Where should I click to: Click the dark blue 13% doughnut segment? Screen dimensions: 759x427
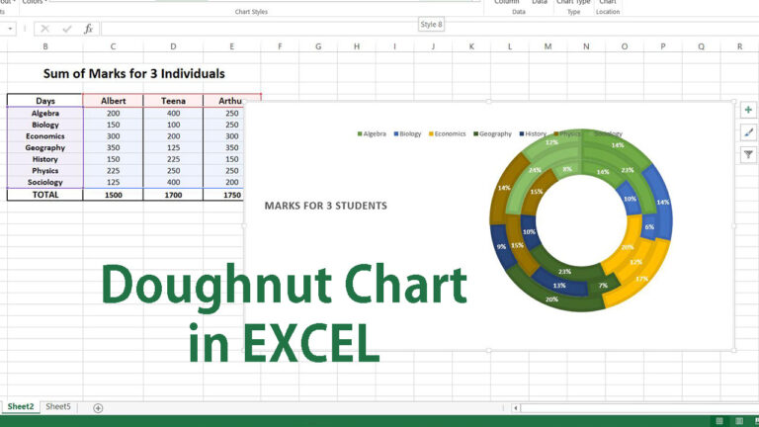pos(559,286)
